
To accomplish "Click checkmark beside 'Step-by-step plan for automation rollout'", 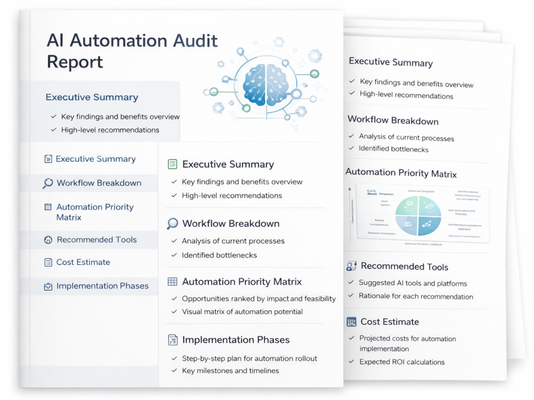I will [175, 358].
